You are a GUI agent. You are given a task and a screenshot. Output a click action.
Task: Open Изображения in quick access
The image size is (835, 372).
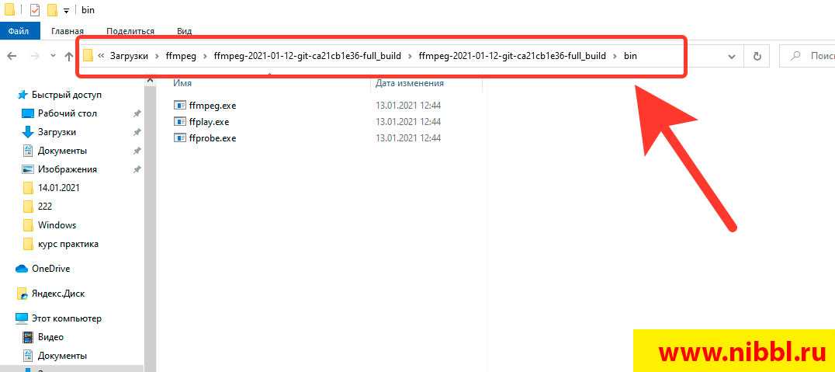pyautogui.click(x=67, y=169)
